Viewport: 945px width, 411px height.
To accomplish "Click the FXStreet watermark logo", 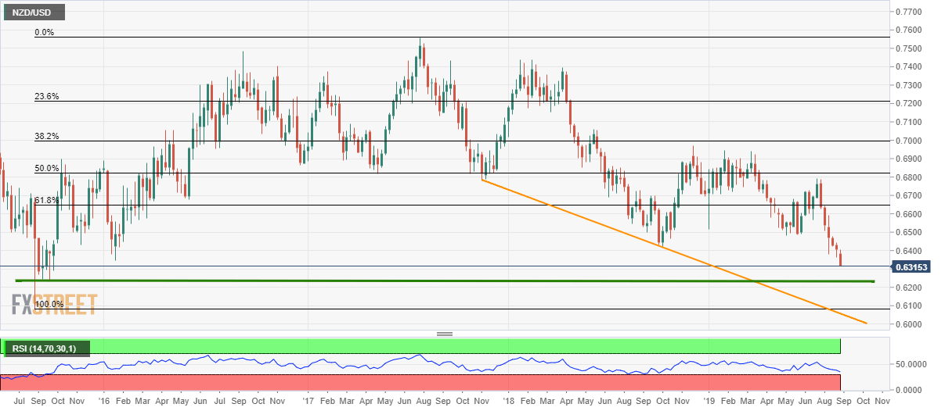I will (x=55, y=303).
